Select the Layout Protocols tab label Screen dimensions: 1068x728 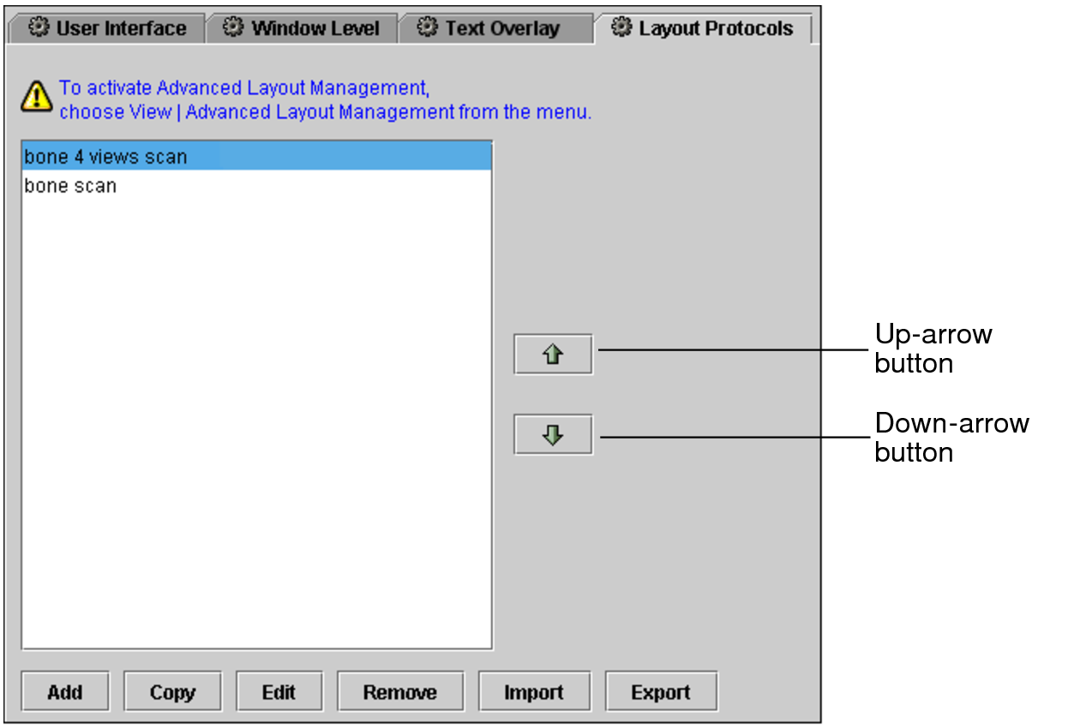(715, 28)
